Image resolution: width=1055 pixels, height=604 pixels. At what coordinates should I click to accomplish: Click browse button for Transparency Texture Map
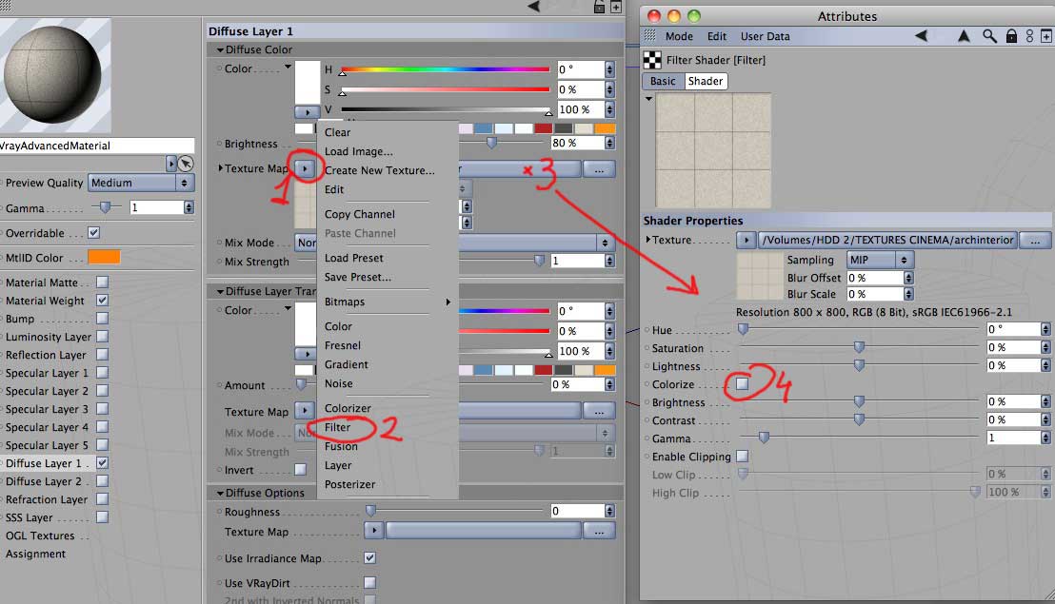pos(599,411)
